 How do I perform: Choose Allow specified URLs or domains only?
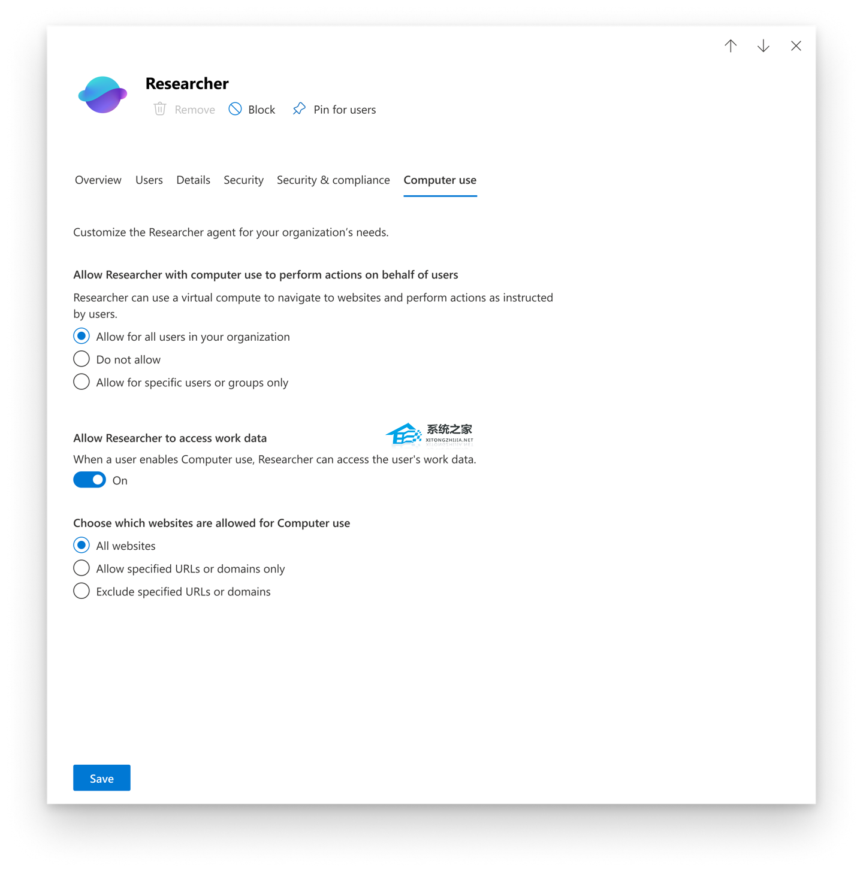pos(82,568)
